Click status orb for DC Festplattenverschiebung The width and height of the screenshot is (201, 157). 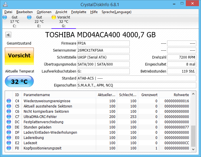9,122
